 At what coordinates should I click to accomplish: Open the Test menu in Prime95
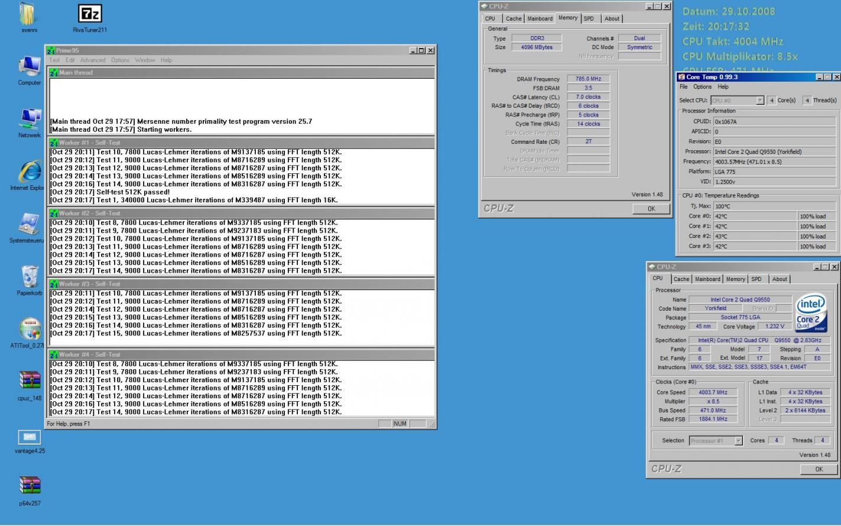pyautogui.click(x=54, y=60)
